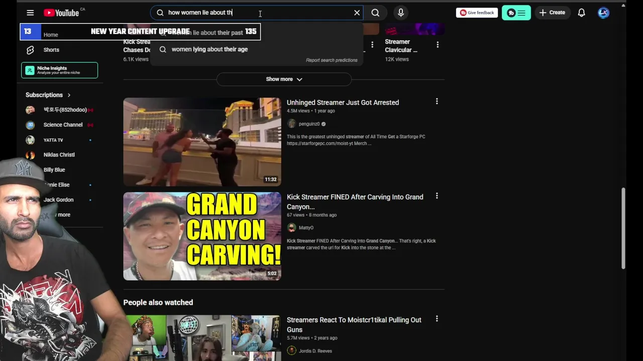643x361 pixels.
Task: Click the title 'Unhinged Streamer Just Got Arrested'
Action: click(343, 102)
